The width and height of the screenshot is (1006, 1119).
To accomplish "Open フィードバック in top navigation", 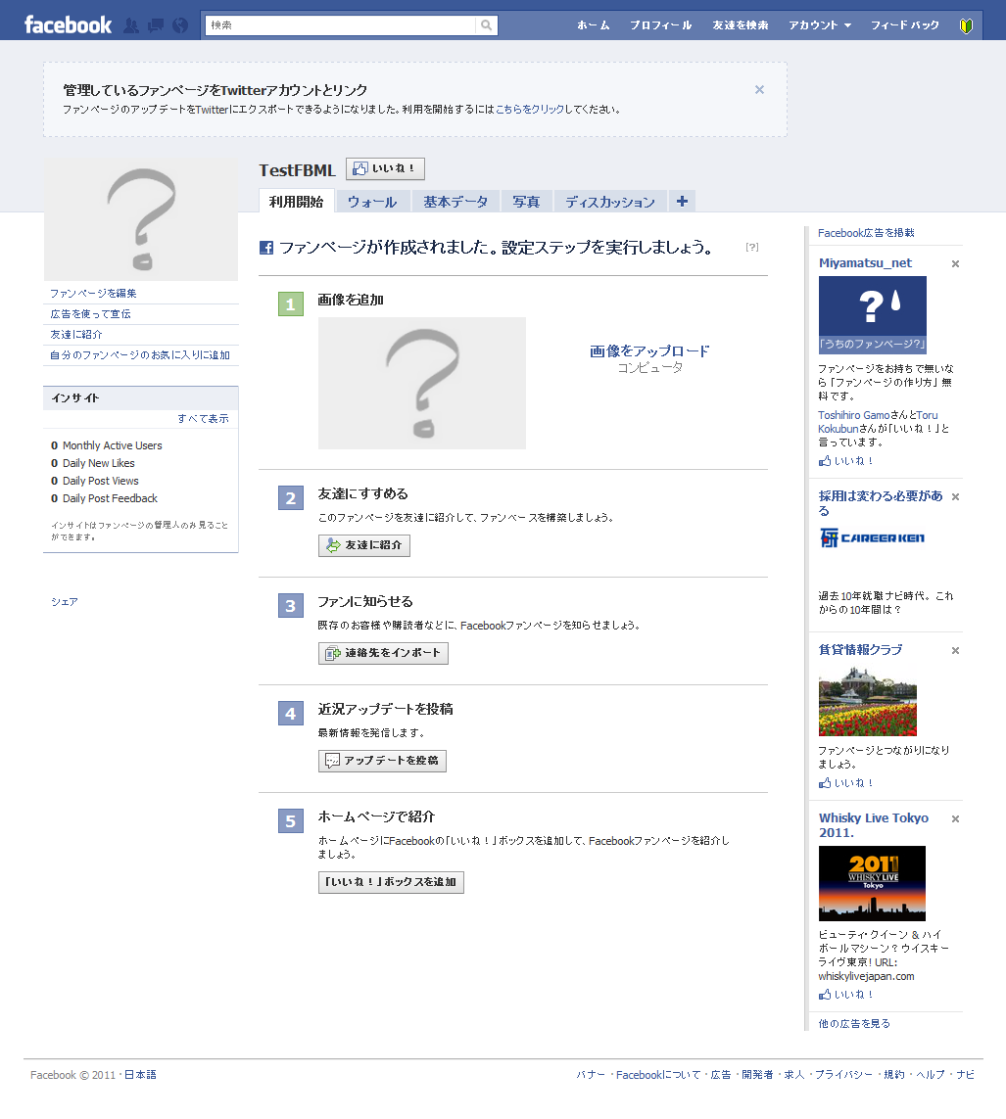I will tap(904, 25).
